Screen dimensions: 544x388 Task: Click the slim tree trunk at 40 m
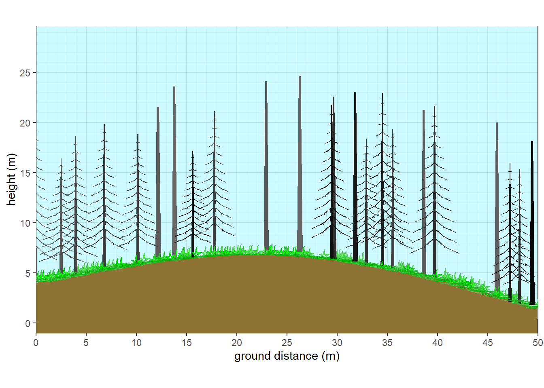click(434, 182)
